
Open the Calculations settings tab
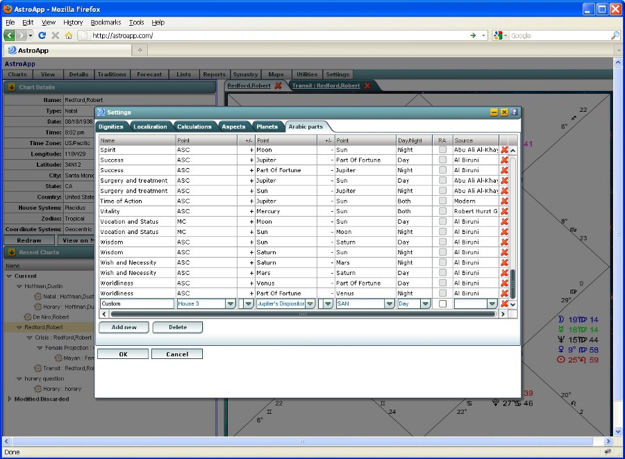[x=194, y=127]
